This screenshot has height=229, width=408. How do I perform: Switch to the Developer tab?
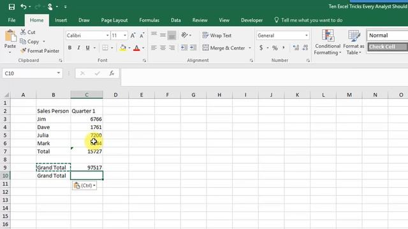tap(252, 20)
